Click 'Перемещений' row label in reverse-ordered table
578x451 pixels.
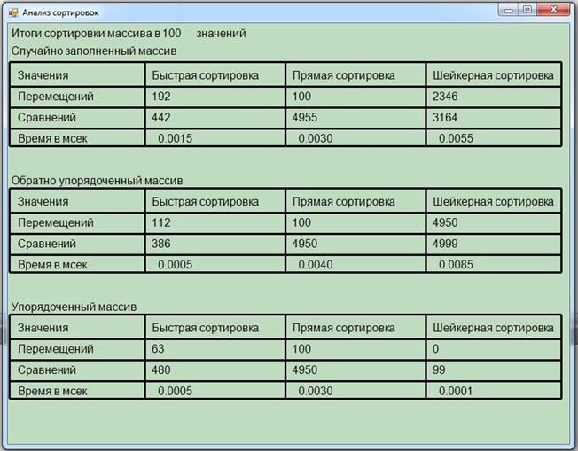click(77, 222)
